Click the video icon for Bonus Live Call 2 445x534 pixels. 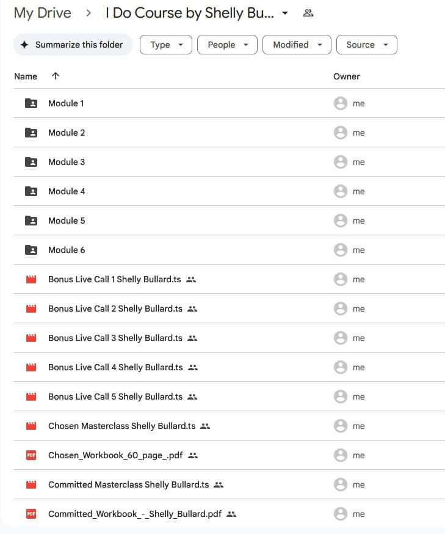[x=31, y=309]
